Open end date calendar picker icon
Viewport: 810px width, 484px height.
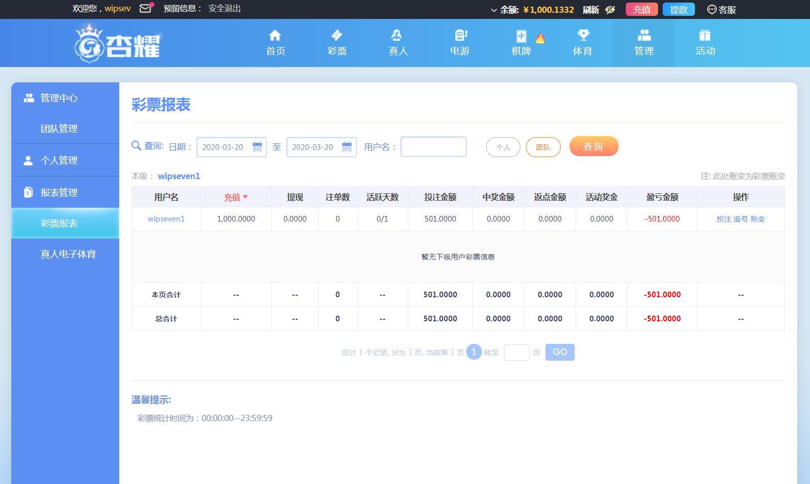tap(347, 147)
